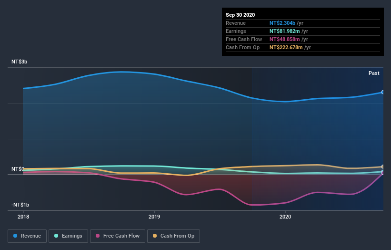The height and width of the screenshot is (250, 391).
Task: Click the NT$48.858m free cash flow value
Action: pos(284,39)
